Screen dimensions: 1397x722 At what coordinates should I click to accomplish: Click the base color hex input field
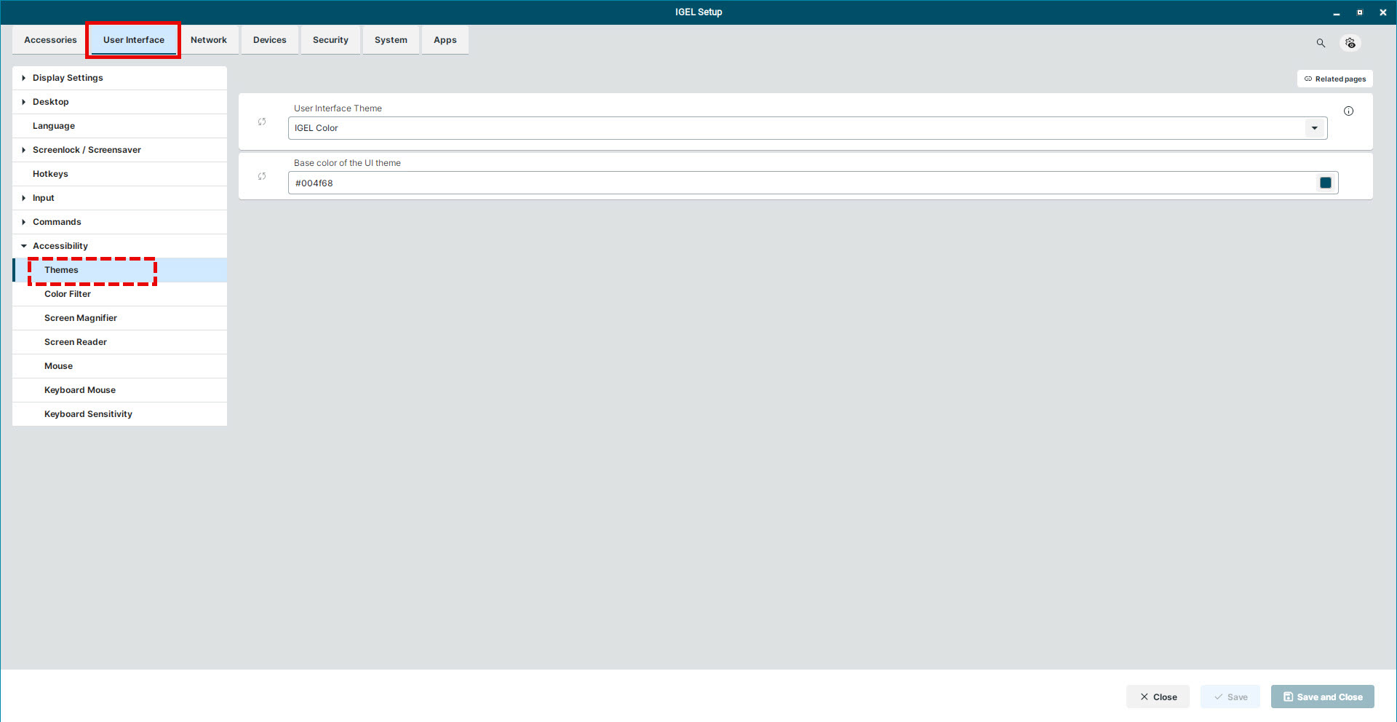pyautogui.click(x=800, y=183)
